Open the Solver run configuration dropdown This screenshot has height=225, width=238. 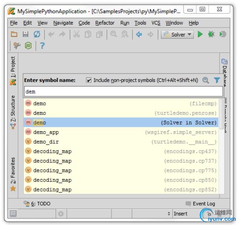click(x=177, y=35)
